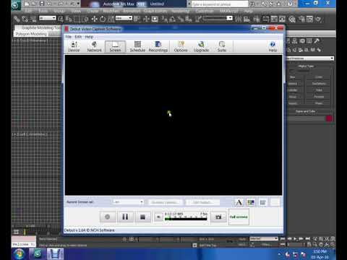Click the Full screen button in Debut
This screenshot has width=347, height=260.
pyautogui.click(x=239, y=217)
